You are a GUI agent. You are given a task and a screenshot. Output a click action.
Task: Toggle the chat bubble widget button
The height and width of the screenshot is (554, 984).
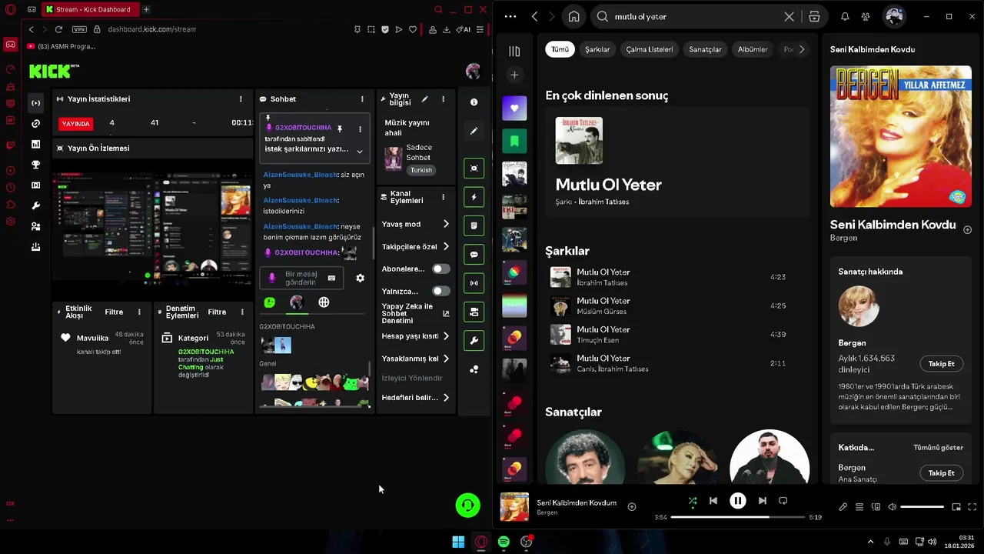coord(474,255)
